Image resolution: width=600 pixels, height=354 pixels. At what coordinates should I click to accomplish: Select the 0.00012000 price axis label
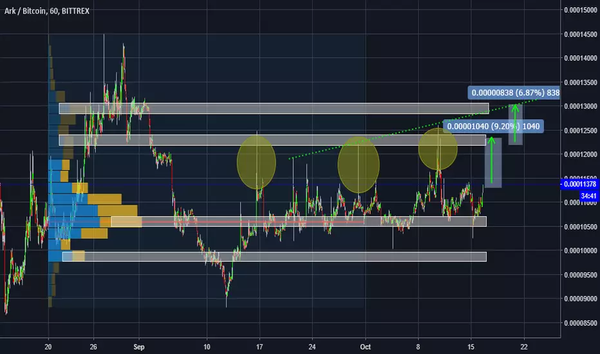pyautogui.click(x=581, y=154)
